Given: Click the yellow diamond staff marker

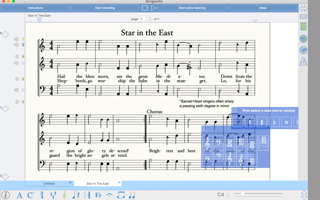Looking at the screenshot, I should [x=23, y=39].
